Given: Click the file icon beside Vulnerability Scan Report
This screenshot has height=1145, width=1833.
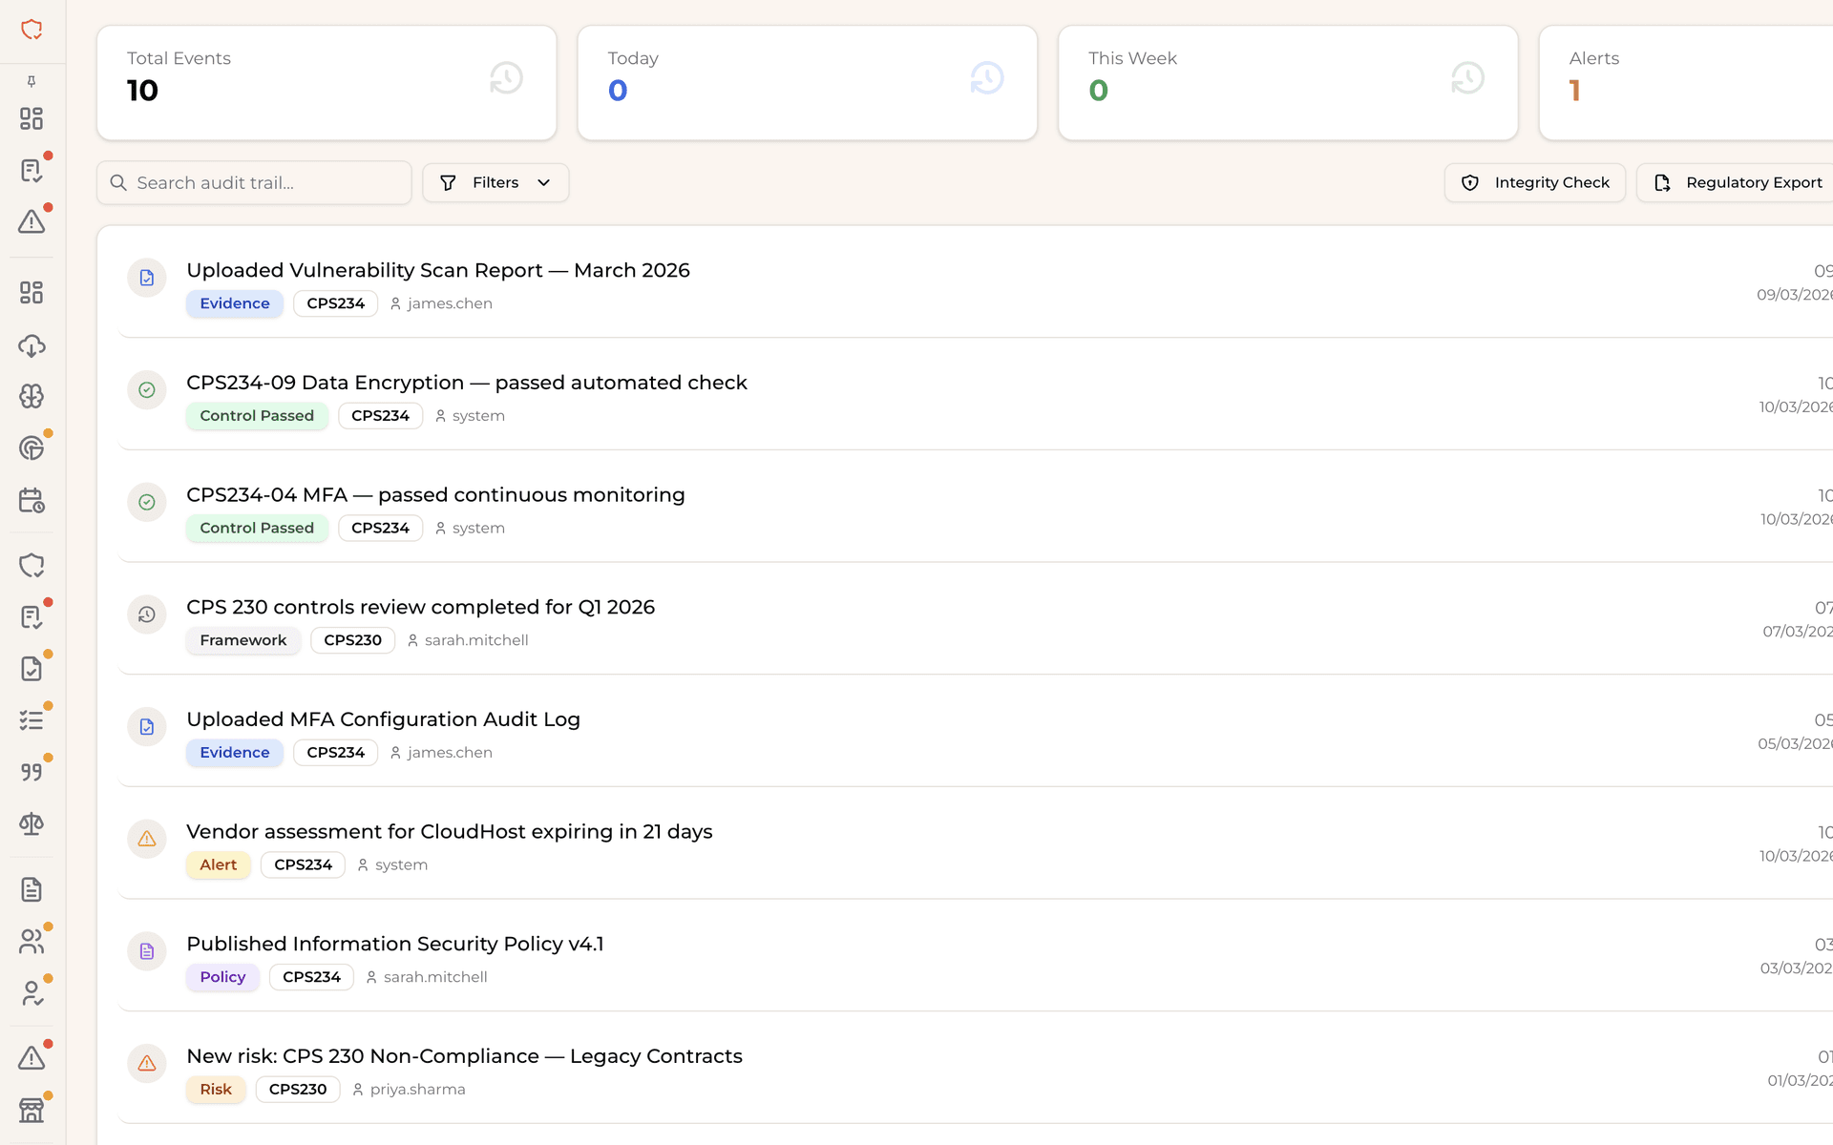Looking at the screenshot, I should pos(147,278).
